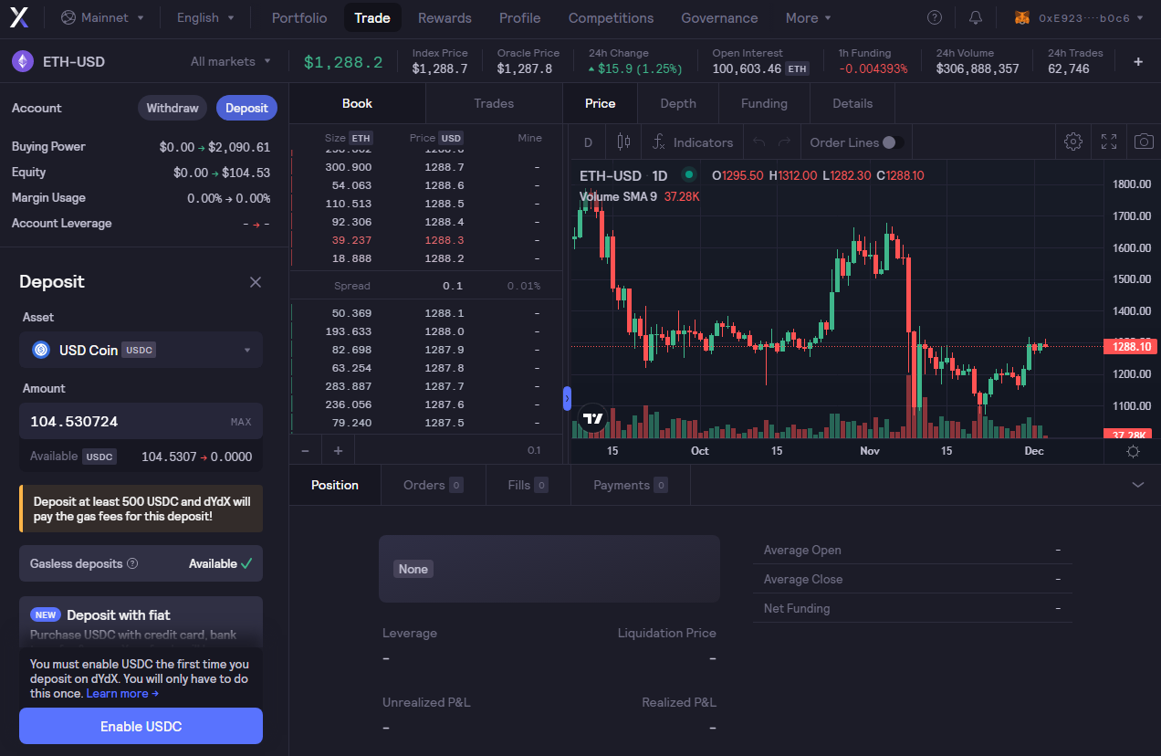Click the Gasless deposits info icon
Viewport: 1161px width, 756px height.
132,563
